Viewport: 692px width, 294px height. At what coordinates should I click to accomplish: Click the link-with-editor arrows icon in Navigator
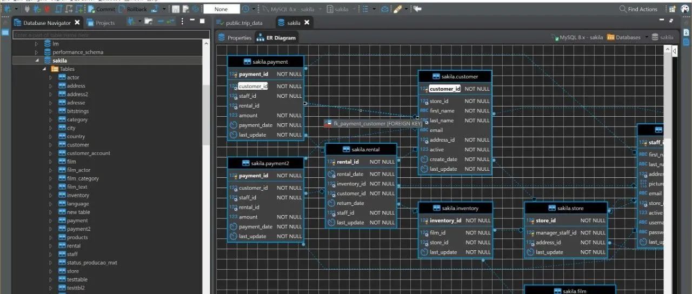[x=170, y=22]
